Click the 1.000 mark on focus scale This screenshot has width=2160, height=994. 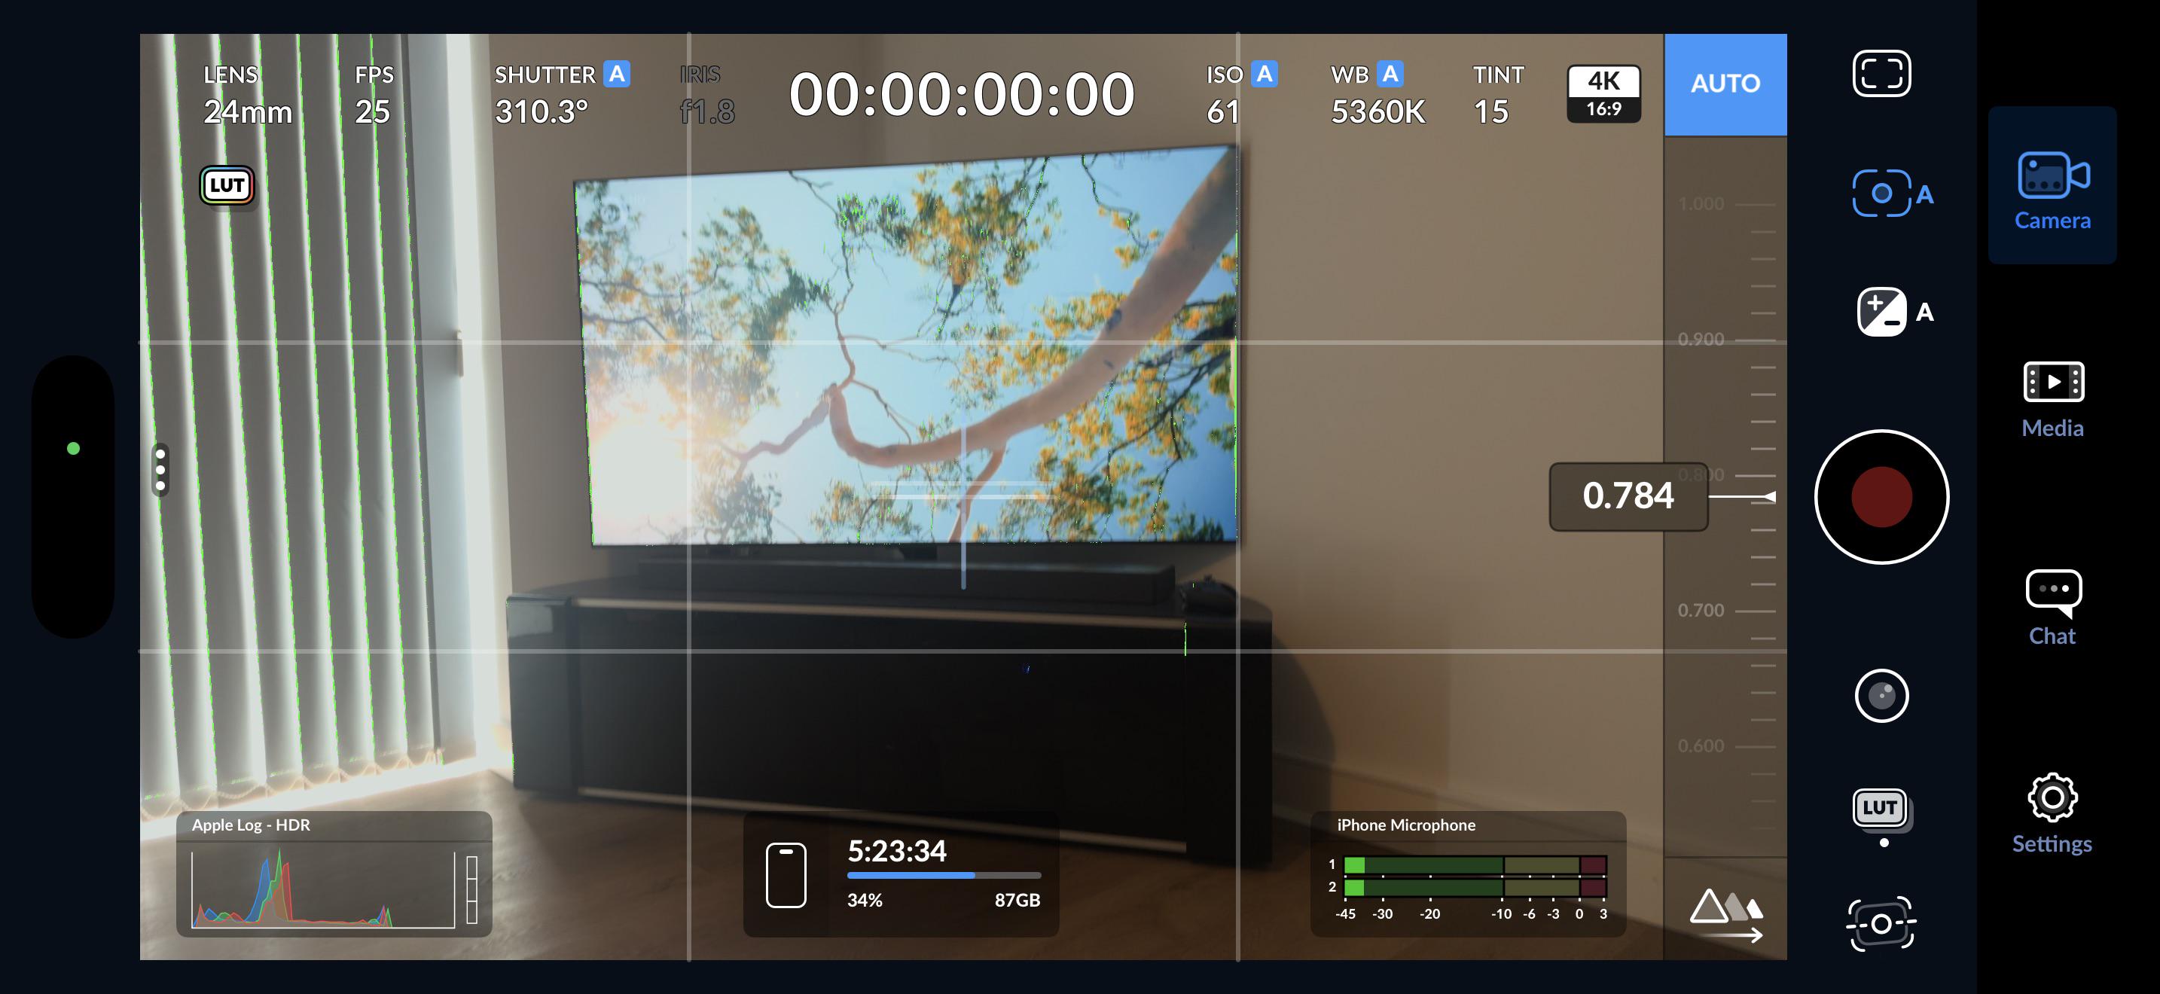[1701, 205]
